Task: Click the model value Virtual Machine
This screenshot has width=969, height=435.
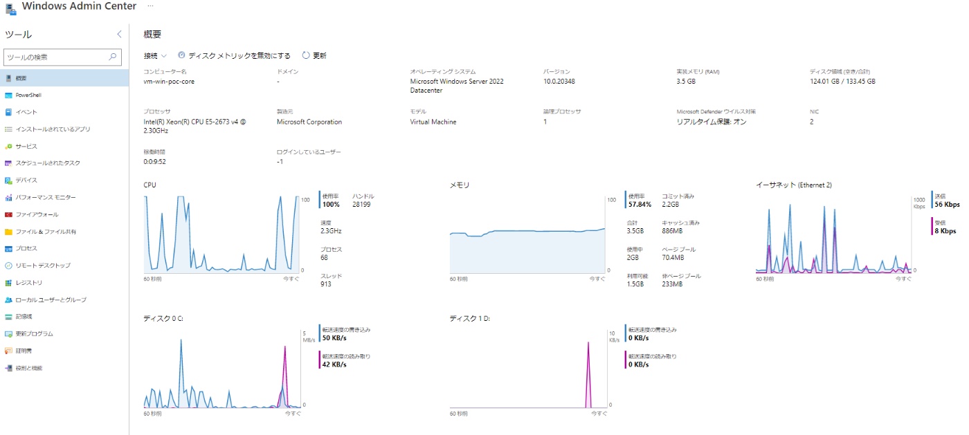Action: pos(433,122)
